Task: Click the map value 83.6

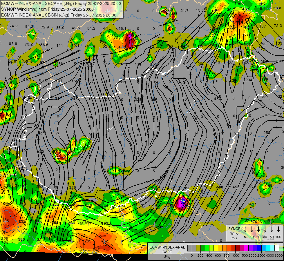Action: coord(13,44)
